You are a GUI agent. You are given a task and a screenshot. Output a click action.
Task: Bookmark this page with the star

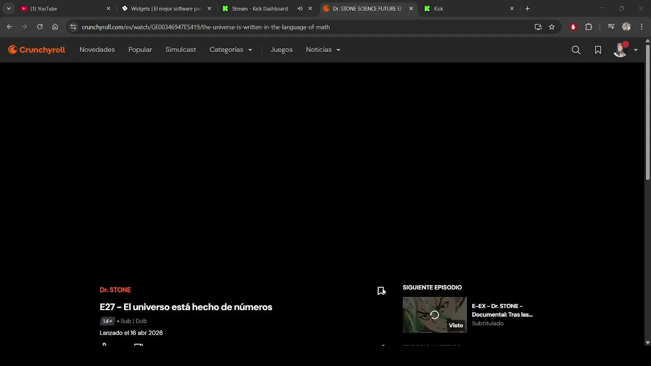click(552, 27)
